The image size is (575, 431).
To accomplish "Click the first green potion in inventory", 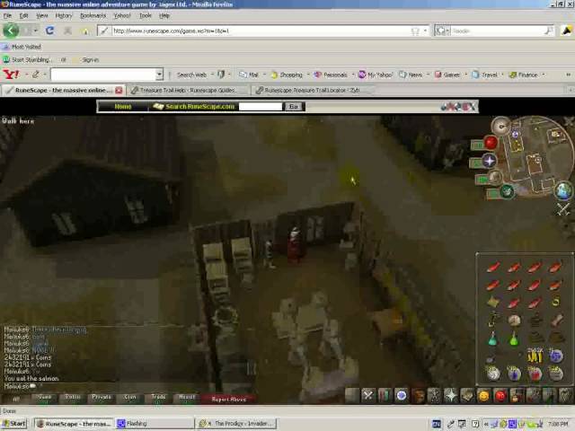I will point(492,339).
